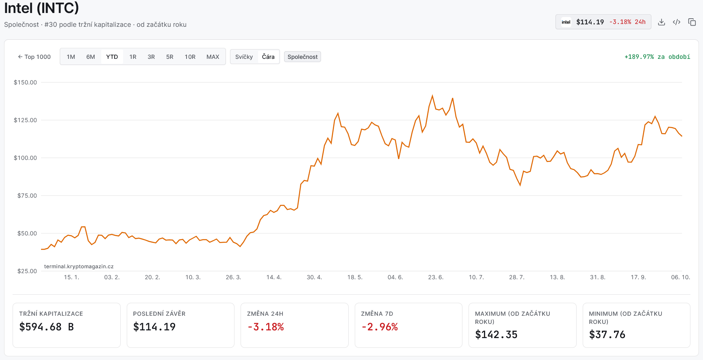Click the subtitle about tržní kapitalizace
The height and width of the screenshot is (360, 703).
(95, 24)
